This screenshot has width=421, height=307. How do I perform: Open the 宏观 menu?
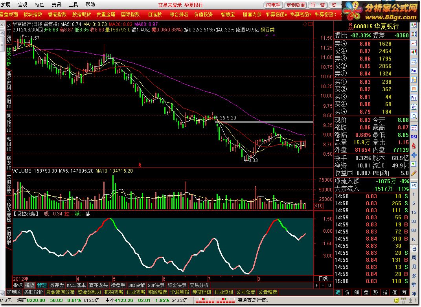pos(22,5)
